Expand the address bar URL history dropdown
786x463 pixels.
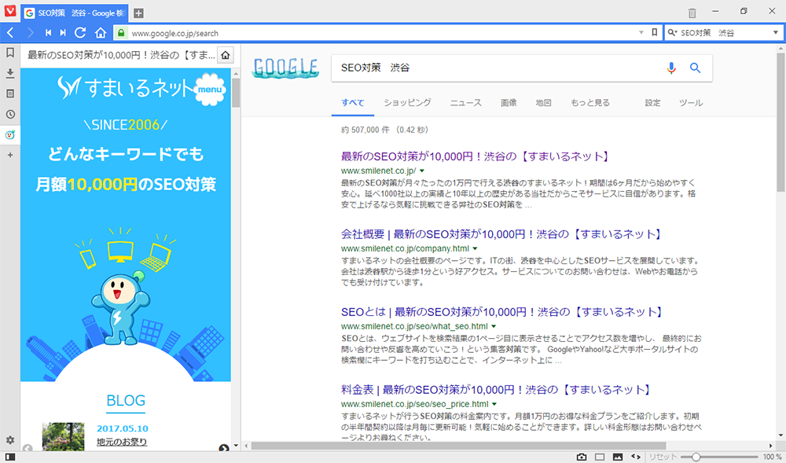click(x=641, y=32)
